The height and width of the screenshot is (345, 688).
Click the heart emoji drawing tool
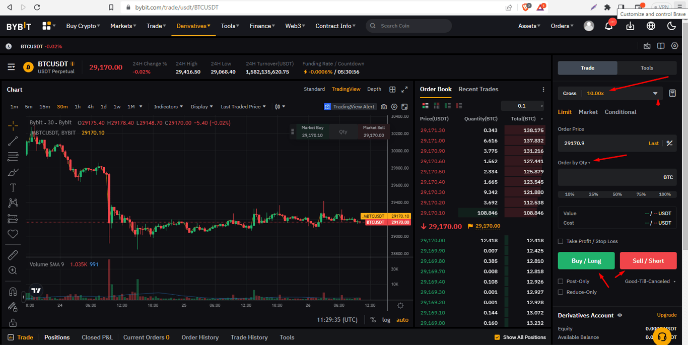point(13,234)
